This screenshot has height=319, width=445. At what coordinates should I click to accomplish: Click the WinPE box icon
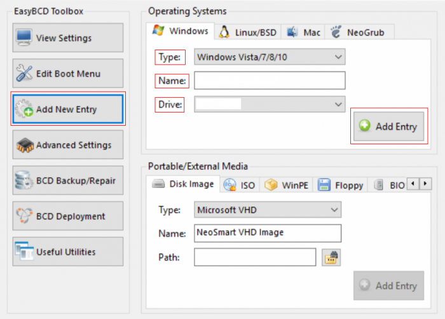pos(271,184)
